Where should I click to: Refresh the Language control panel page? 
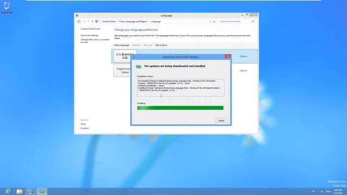(214, 22)
